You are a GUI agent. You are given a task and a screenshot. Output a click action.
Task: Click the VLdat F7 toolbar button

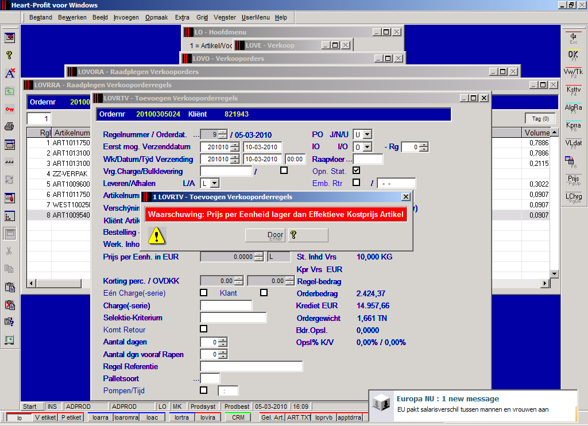coord(574,144)
